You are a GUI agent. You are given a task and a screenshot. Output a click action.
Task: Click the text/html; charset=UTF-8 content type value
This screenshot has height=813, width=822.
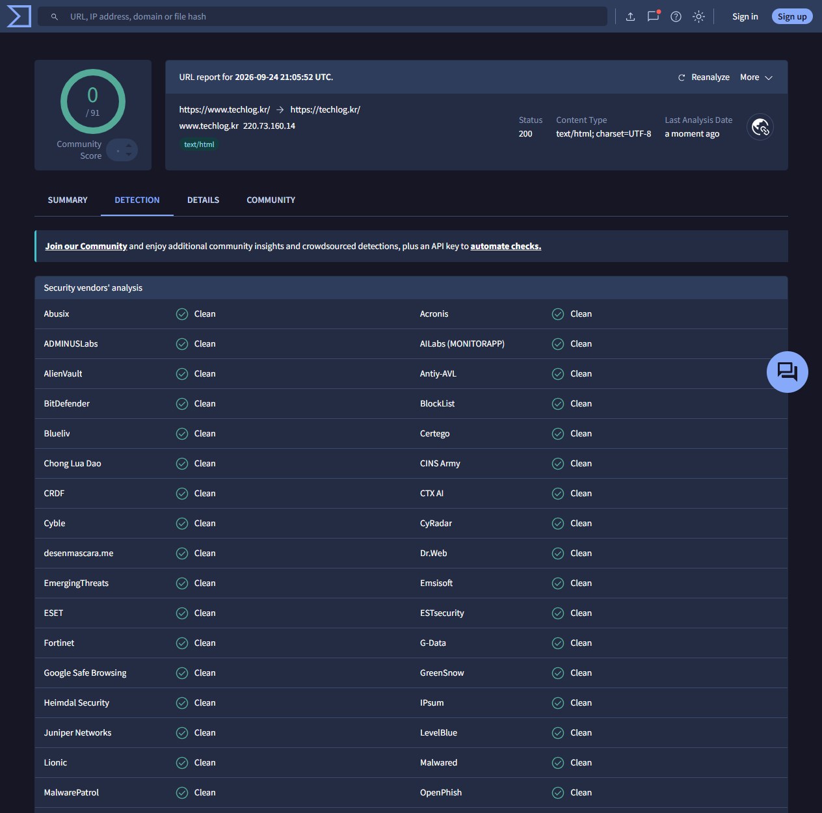point(603,134)
